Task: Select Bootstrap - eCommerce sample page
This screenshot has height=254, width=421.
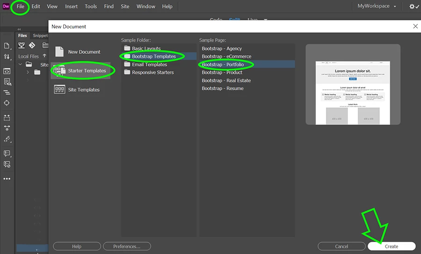Action: click(247, 57)
